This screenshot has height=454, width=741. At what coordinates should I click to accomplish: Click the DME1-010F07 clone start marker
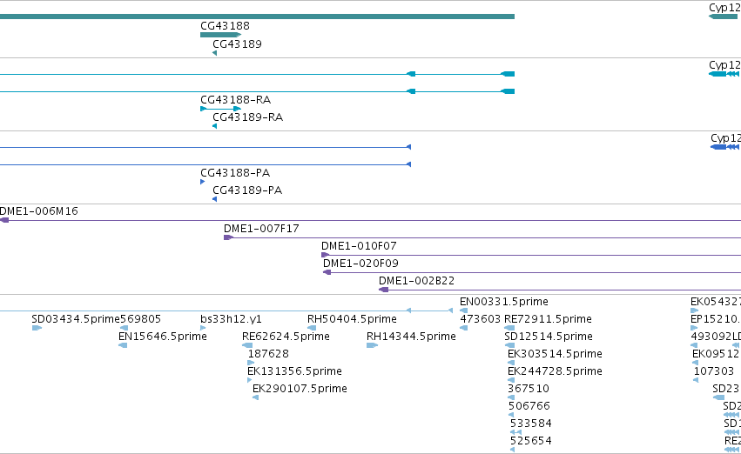click(x=325, y=255)
